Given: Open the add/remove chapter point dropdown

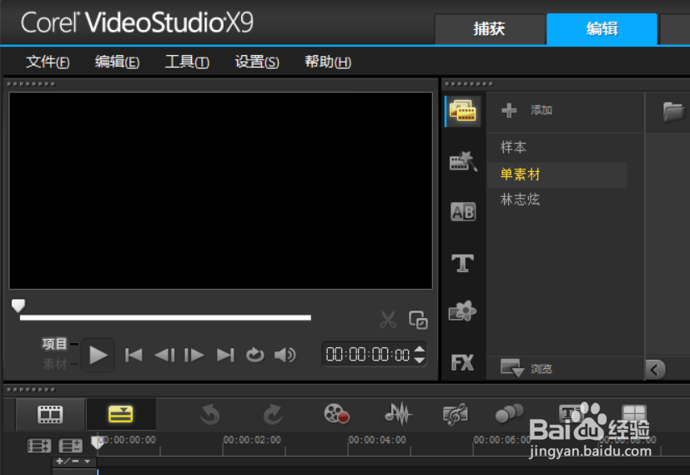Looking at the screenshot, I should (73, 462).
